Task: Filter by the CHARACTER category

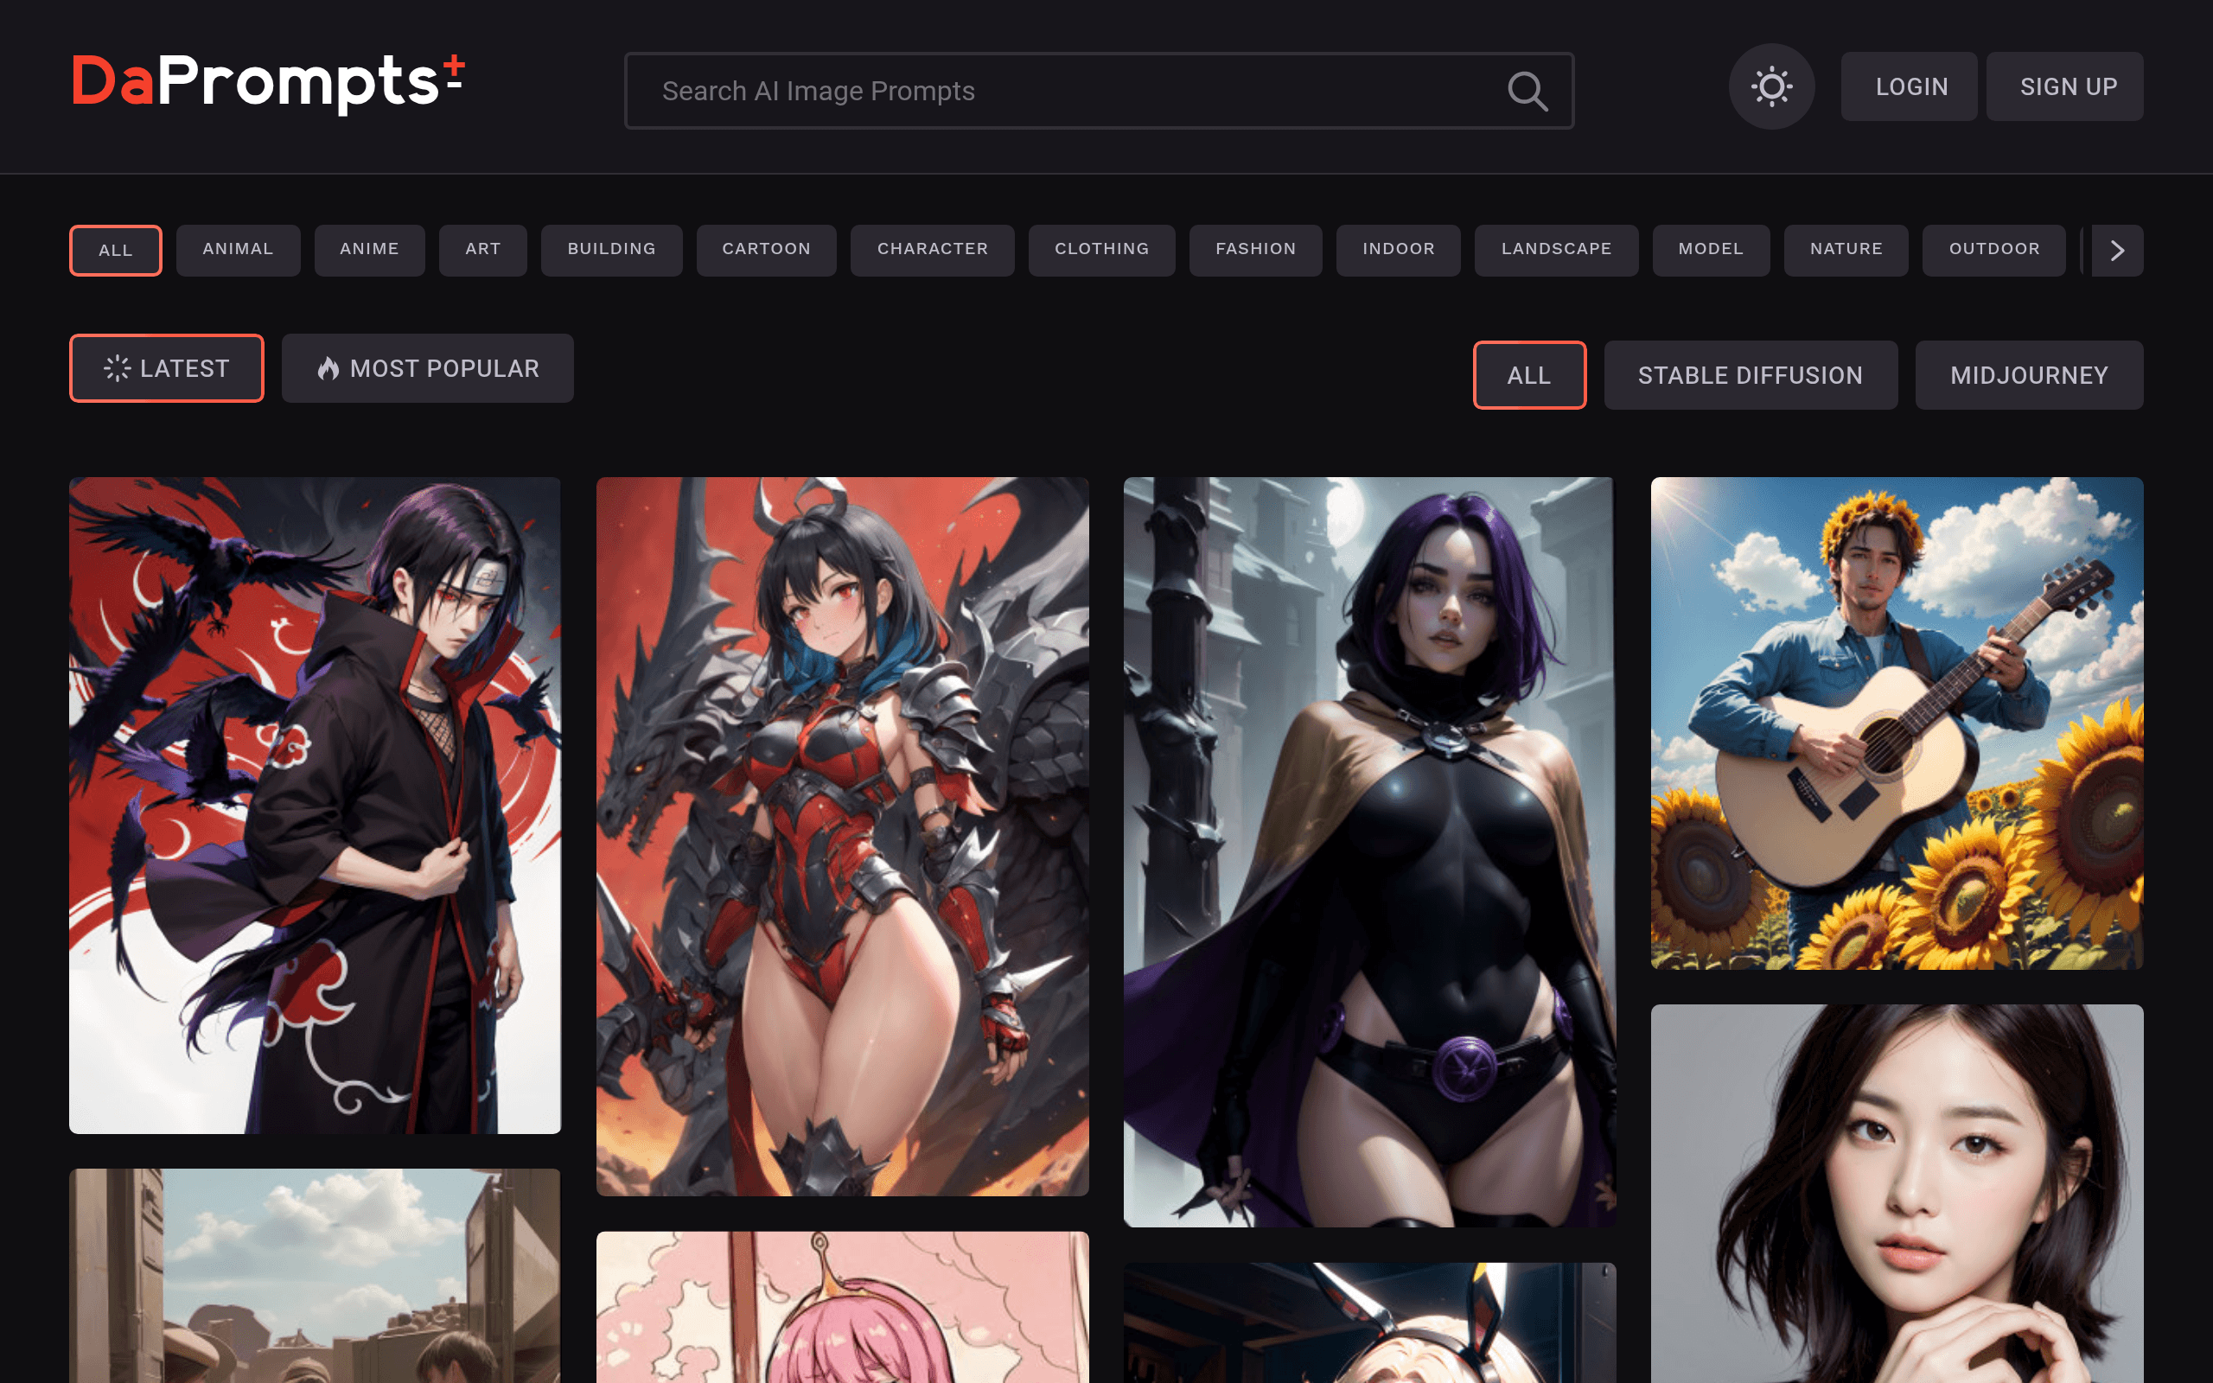Action: (933, 250)
